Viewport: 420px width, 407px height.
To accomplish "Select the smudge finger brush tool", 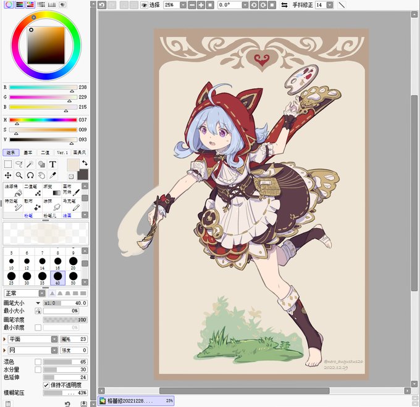I will pos(52,205).
